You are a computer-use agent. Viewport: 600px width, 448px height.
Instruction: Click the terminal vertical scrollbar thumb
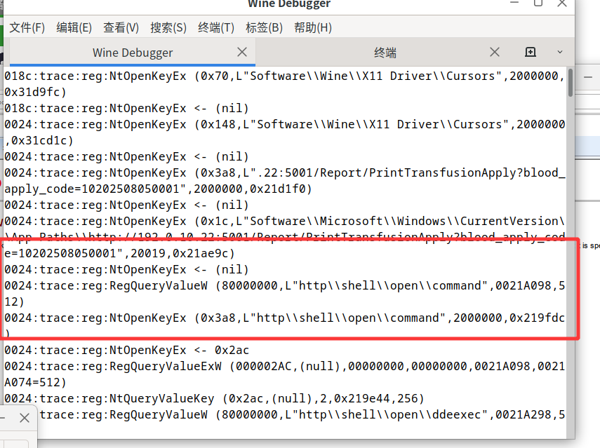(x=570, y=83)
